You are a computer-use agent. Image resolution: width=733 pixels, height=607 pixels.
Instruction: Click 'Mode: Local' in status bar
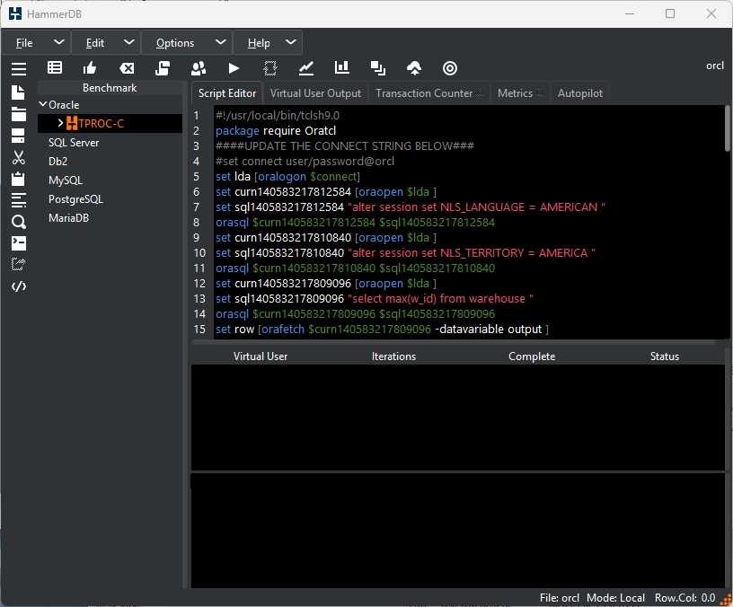click(615, 598)
